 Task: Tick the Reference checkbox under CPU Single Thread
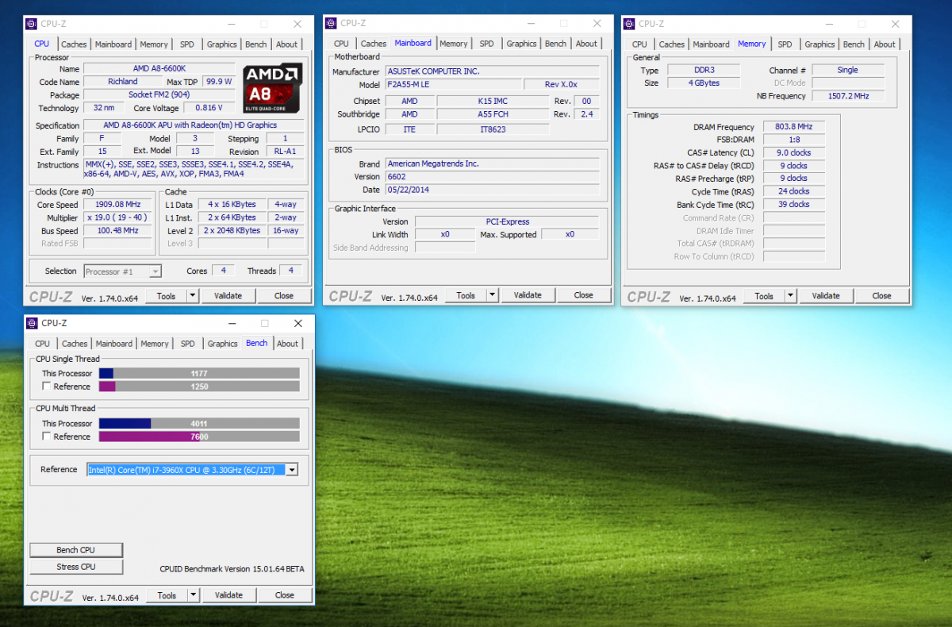(47, 387)
